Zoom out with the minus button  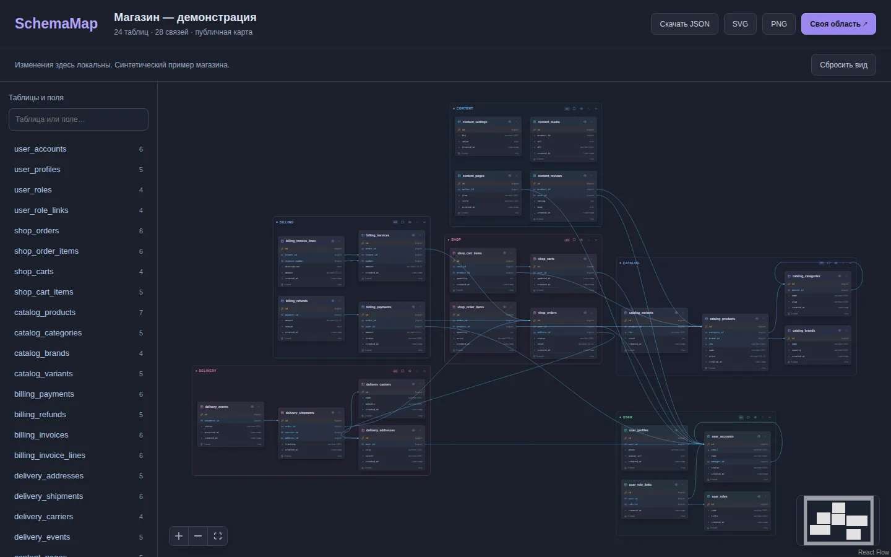[198, 536]
